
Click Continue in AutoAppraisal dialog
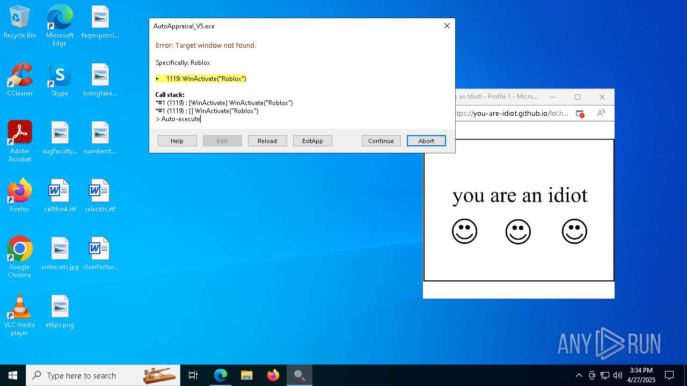click(381, 141)
